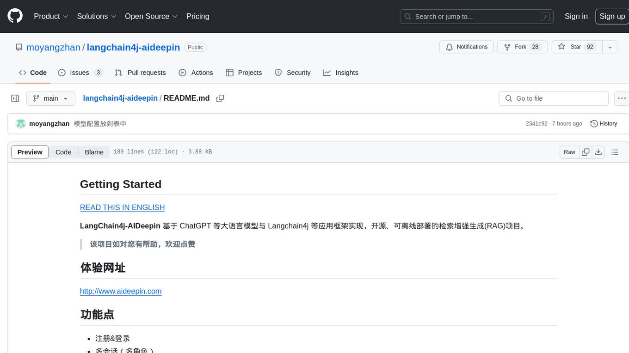This screenshot has width=629, height=353.
Task: Expand the Open Source menu
Action: tap(151, 16)
